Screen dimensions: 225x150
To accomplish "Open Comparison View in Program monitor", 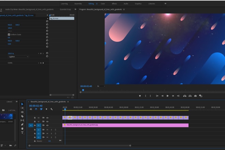I will point(200,96).
